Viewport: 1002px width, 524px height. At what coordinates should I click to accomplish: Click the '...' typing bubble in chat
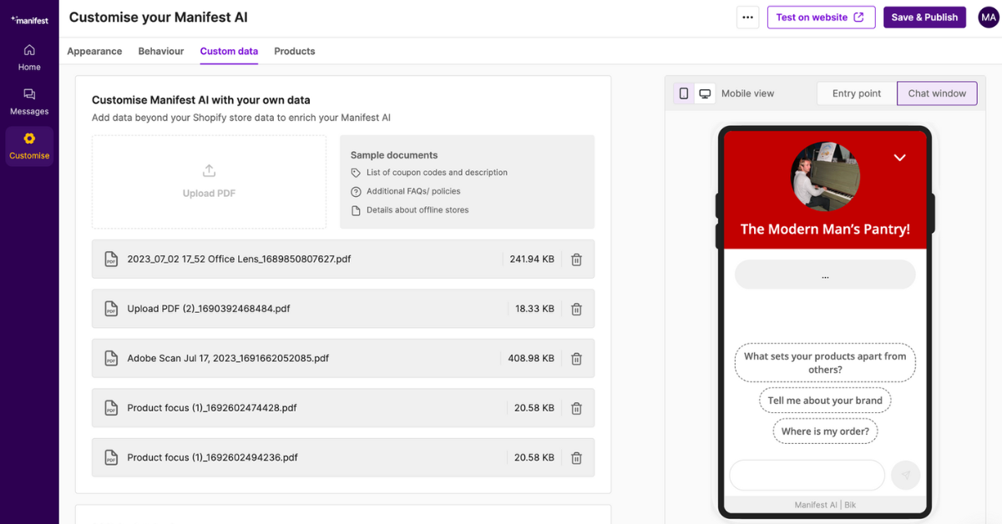pyautogui.click(x=825, y=275)
